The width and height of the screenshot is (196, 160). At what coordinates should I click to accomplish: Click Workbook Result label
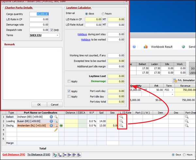pos(162,47)
